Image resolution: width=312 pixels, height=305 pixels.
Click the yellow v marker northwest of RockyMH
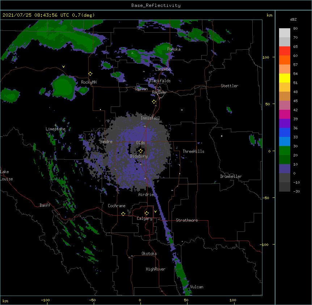63,67
